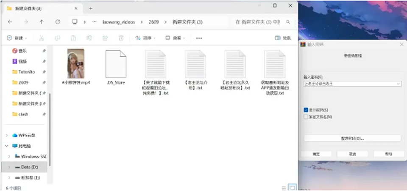Switch to details list view icon

[x=284, y=188]
